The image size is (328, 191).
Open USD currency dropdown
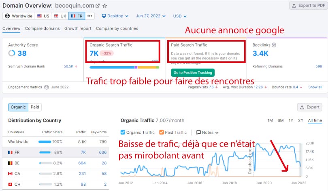click(x=180, y=16)
